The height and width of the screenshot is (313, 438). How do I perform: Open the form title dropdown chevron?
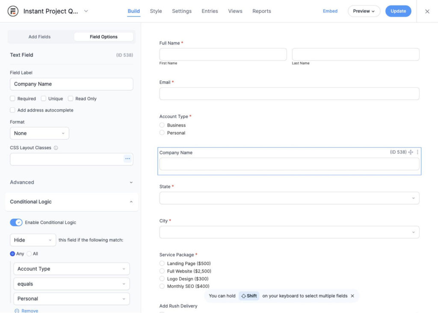[x=86, y=11]
